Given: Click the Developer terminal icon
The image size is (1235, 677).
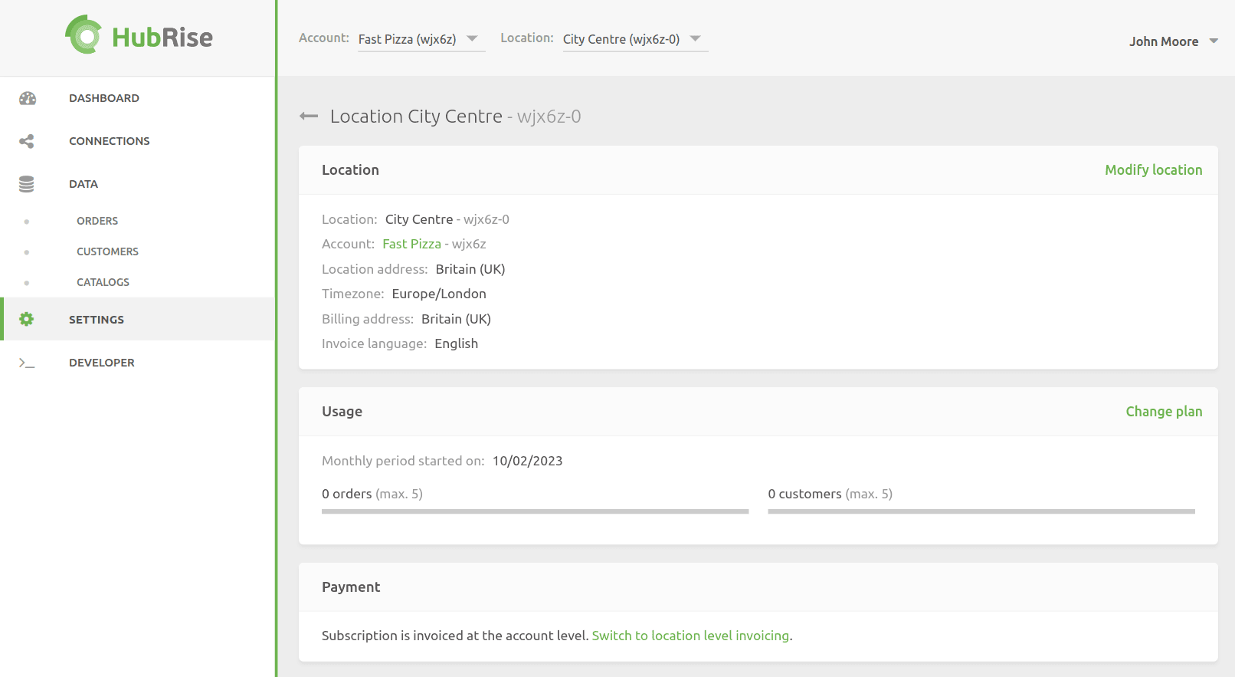Looking at the screenshot, I should [27, 363].
